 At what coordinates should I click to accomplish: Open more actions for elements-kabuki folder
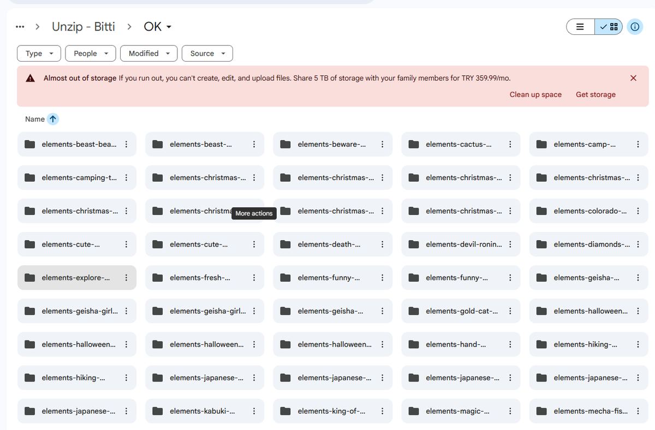[x=254, y=410]
